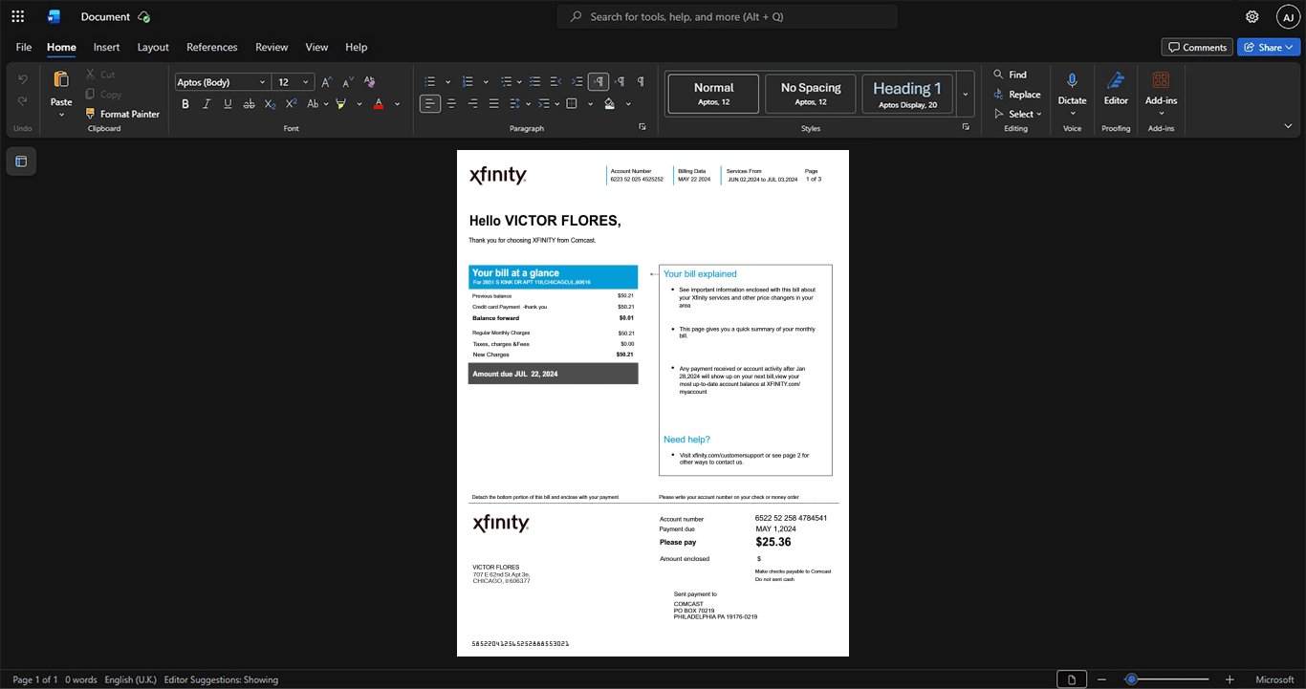Screen dimensions: 1306x689
Task: Clear all formatting
Action: (370, 82)
